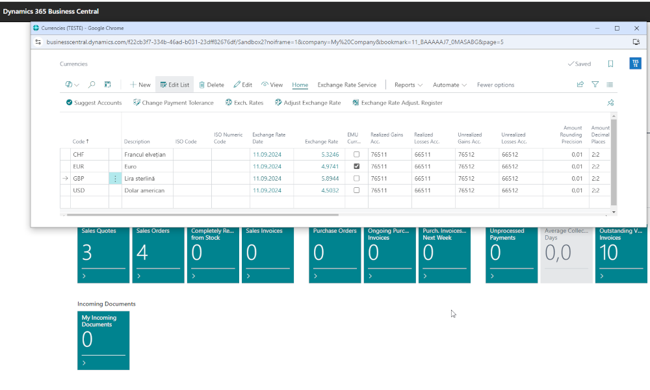The width and height of the screenshot is (650, 390).
Task: Open USD exchange rate date 11.09.2024
Action: pyautogui.click(x=267, y=190)
